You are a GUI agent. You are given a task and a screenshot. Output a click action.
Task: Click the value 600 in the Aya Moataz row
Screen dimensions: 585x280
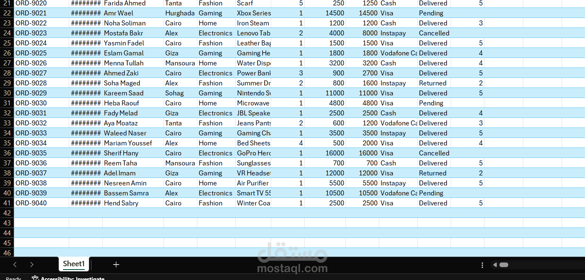[x=325, y=123]
